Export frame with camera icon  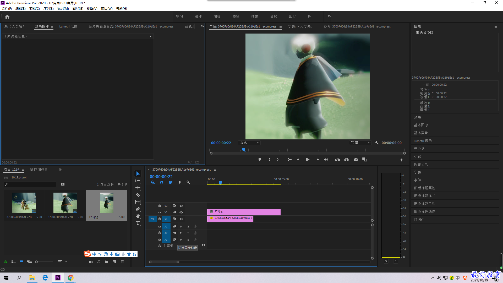[356, 160]
